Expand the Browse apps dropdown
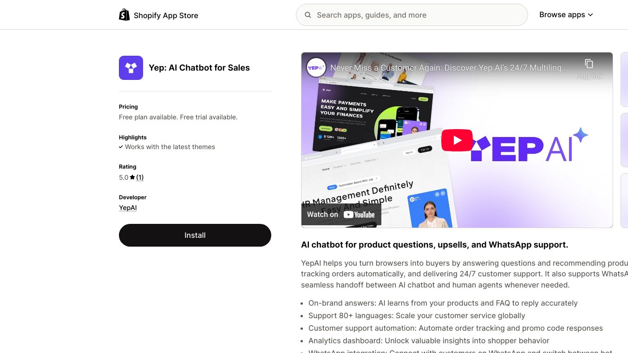Viewport: 628px width, 353px height. coord(566,15)
